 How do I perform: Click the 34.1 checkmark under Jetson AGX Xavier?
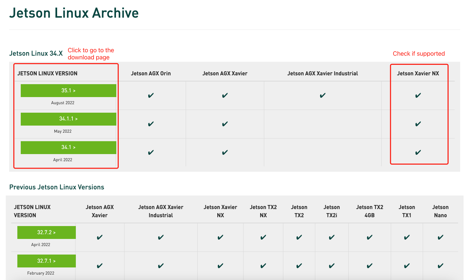point(225,152)
